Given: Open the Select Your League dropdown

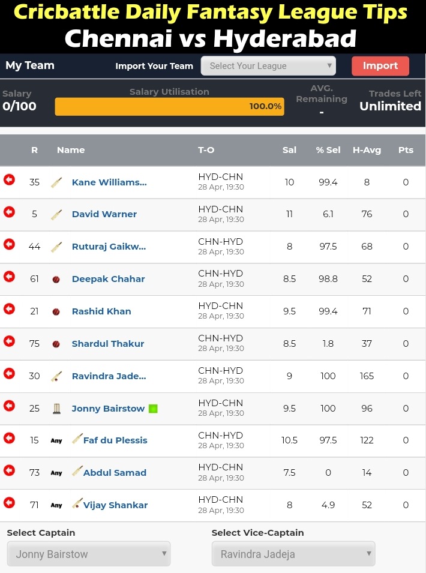Looking at the screenshot, I should [x=268, y=66].
